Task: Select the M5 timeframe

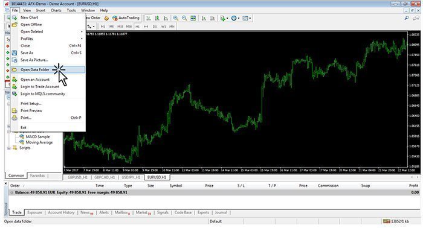Action: point(111,27)
